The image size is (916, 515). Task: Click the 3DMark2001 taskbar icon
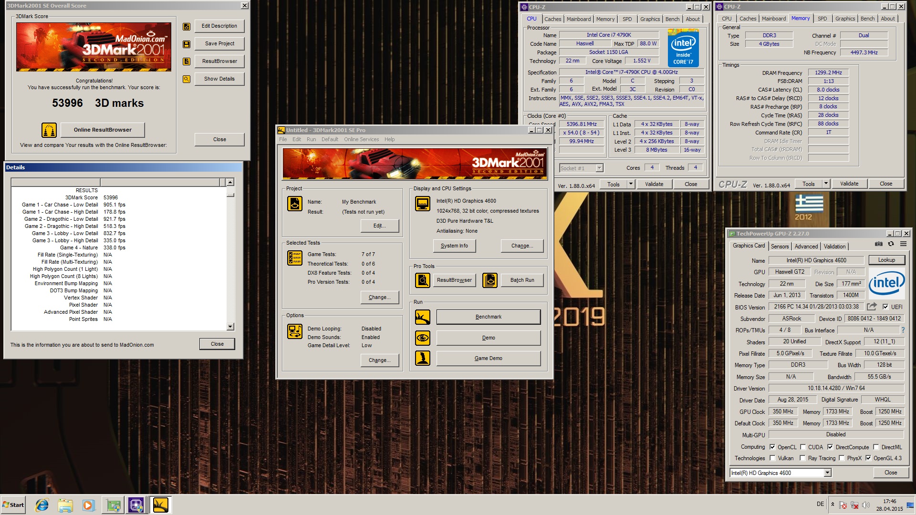[161, 505]
